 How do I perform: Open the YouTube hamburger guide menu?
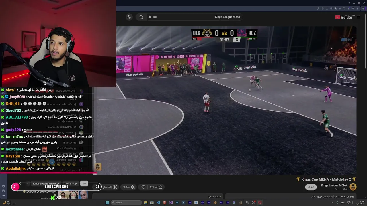click(x=358, y=17)
